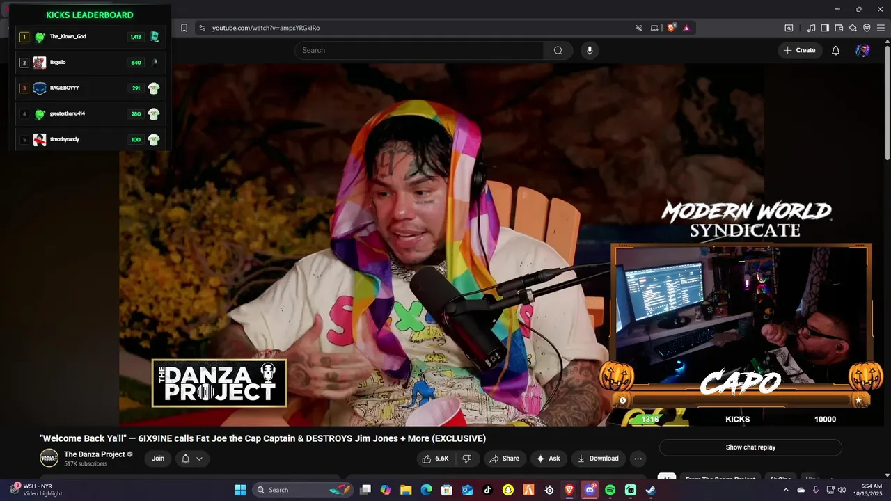Bookmark this page in Brave

[x=184, y=28]
